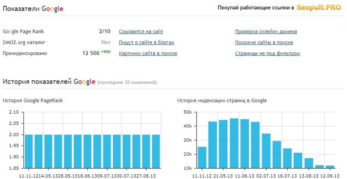Click the 'История Google PageRank' chart title
This screenshot has width=347, height=179.
pyautogui.click(x=33, y=101)
